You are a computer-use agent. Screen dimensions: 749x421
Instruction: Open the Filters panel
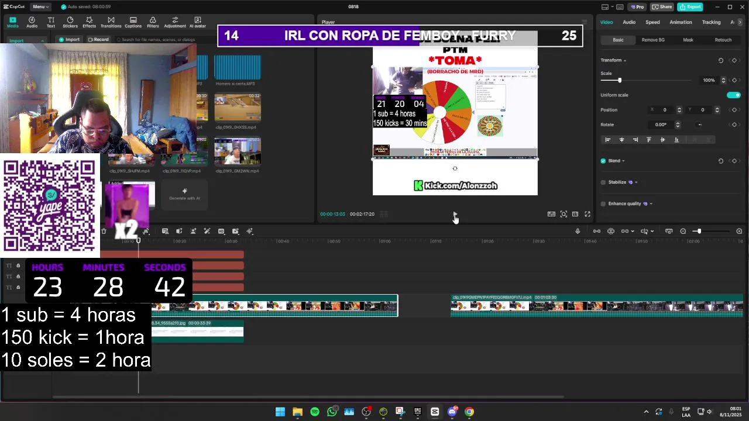pos(153,22)
